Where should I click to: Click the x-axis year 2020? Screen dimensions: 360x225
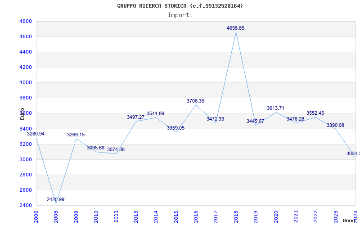(276, 216)
